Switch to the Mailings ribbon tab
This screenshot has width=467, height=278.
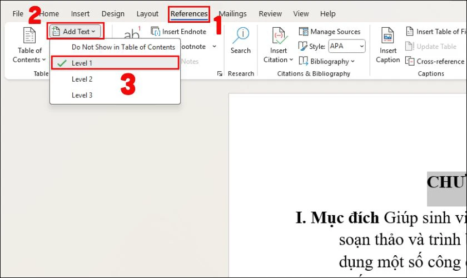click(232, 14)
